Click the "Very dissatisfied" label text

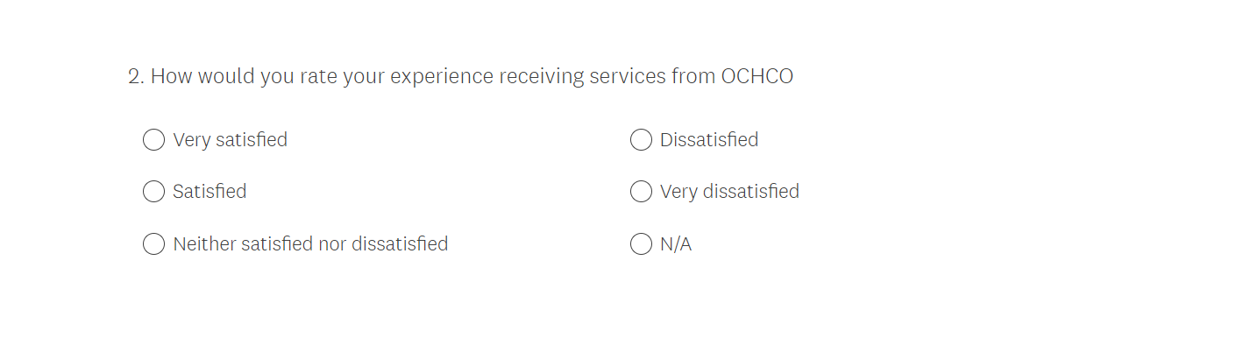[729, 192]
